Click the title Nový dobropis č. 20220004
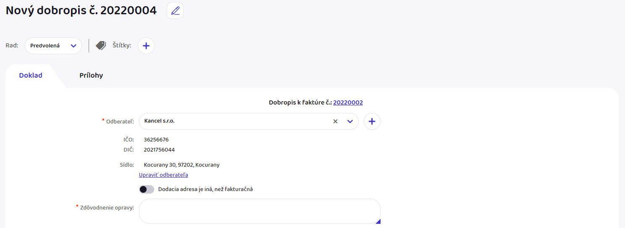This screenshot has height=228, width=625. click(x=81, y=10)
